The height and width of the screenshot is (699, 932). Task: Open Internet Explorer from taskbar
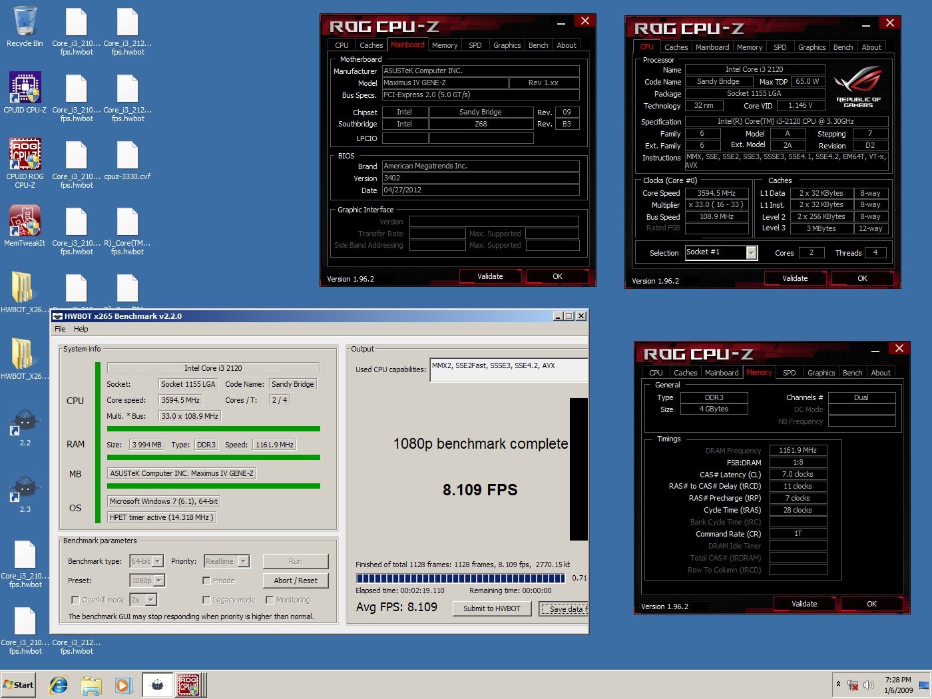tap(59, 685)
